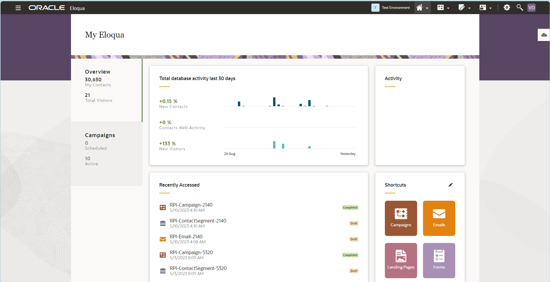Select the Overview section in sidebar
The height and width of the screenshot is (282, 550).
(x=98, y=72)
